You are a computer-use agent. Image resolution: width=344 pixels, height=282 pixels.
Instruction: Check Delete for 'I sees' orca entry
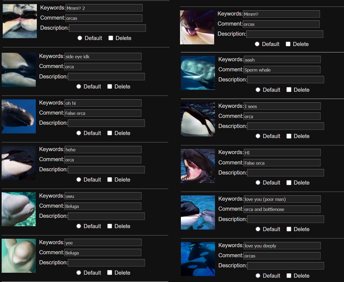click(x=289, y=136)
